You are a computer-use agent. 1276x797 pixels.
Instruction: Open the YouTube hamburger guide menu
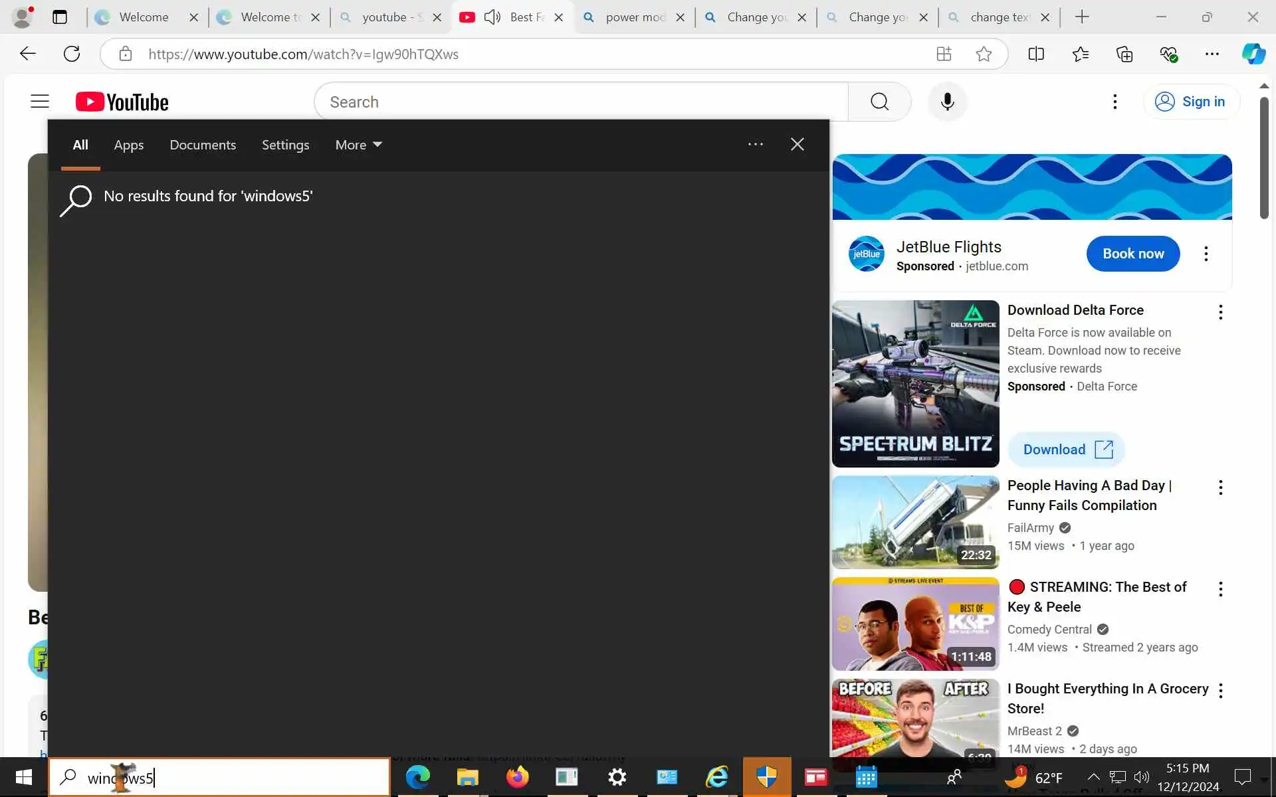click(x=40, y=102)
